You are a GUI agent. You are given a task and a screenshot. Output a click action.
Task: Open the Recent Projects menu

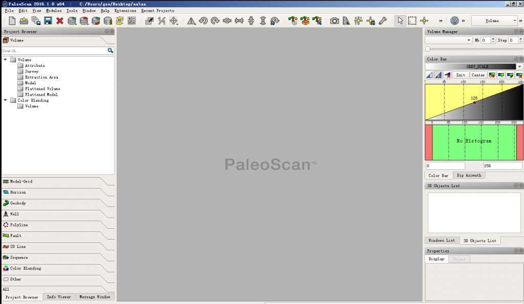coord(158,11)
